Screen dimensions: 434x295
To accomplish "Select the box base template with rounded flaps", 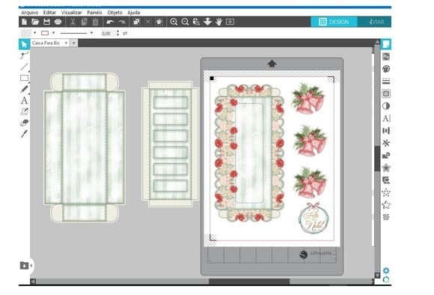I will [85, 147].
